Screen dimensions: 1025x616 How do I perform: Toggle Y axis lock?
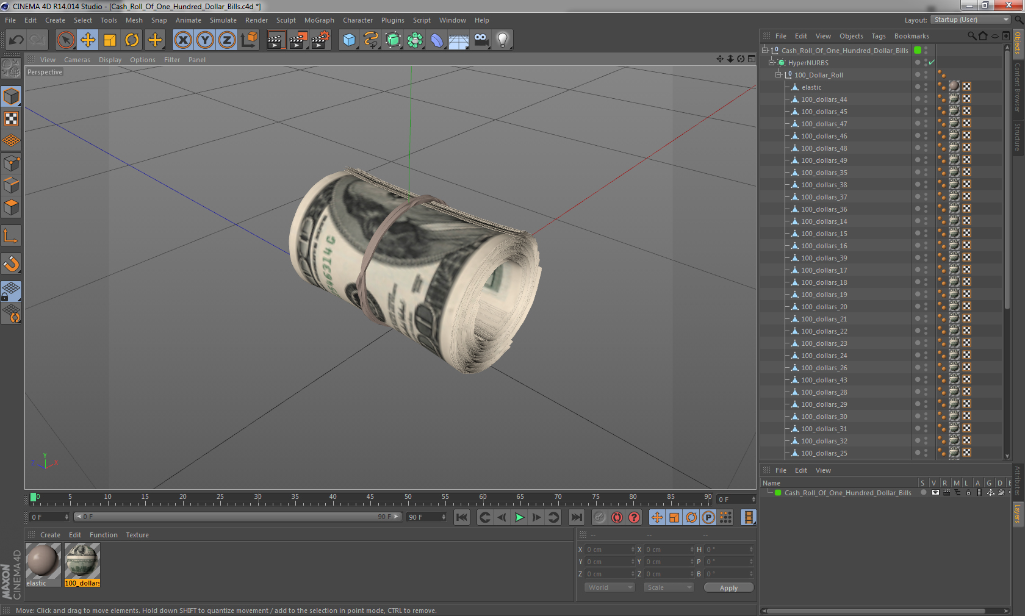[205, 40]
